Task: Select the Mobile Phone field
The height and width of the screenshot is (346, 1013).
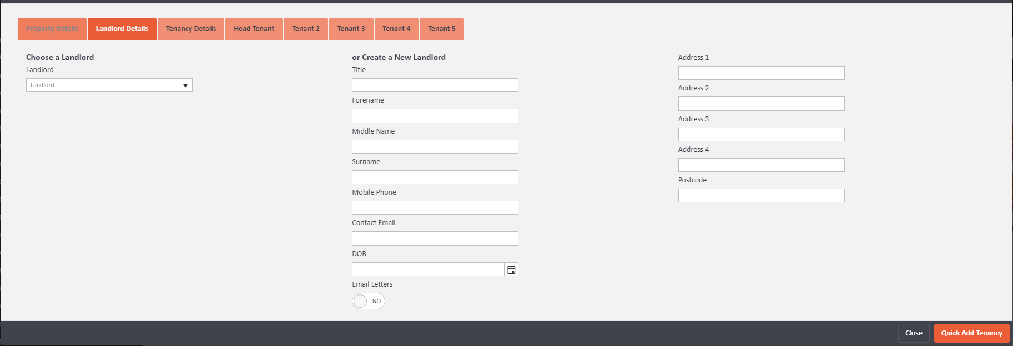Action: pyautogui.click(x=435, y=208)
